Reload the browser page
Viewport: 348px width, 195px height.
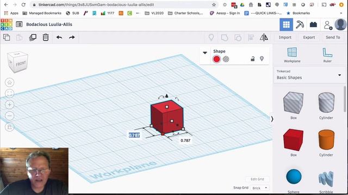click(x=23, y=5)
